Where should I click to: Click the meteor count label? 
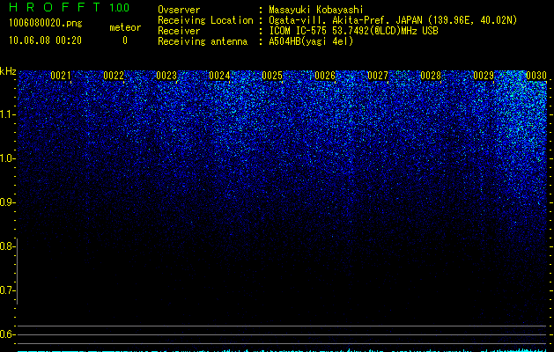tap(125, 27)
